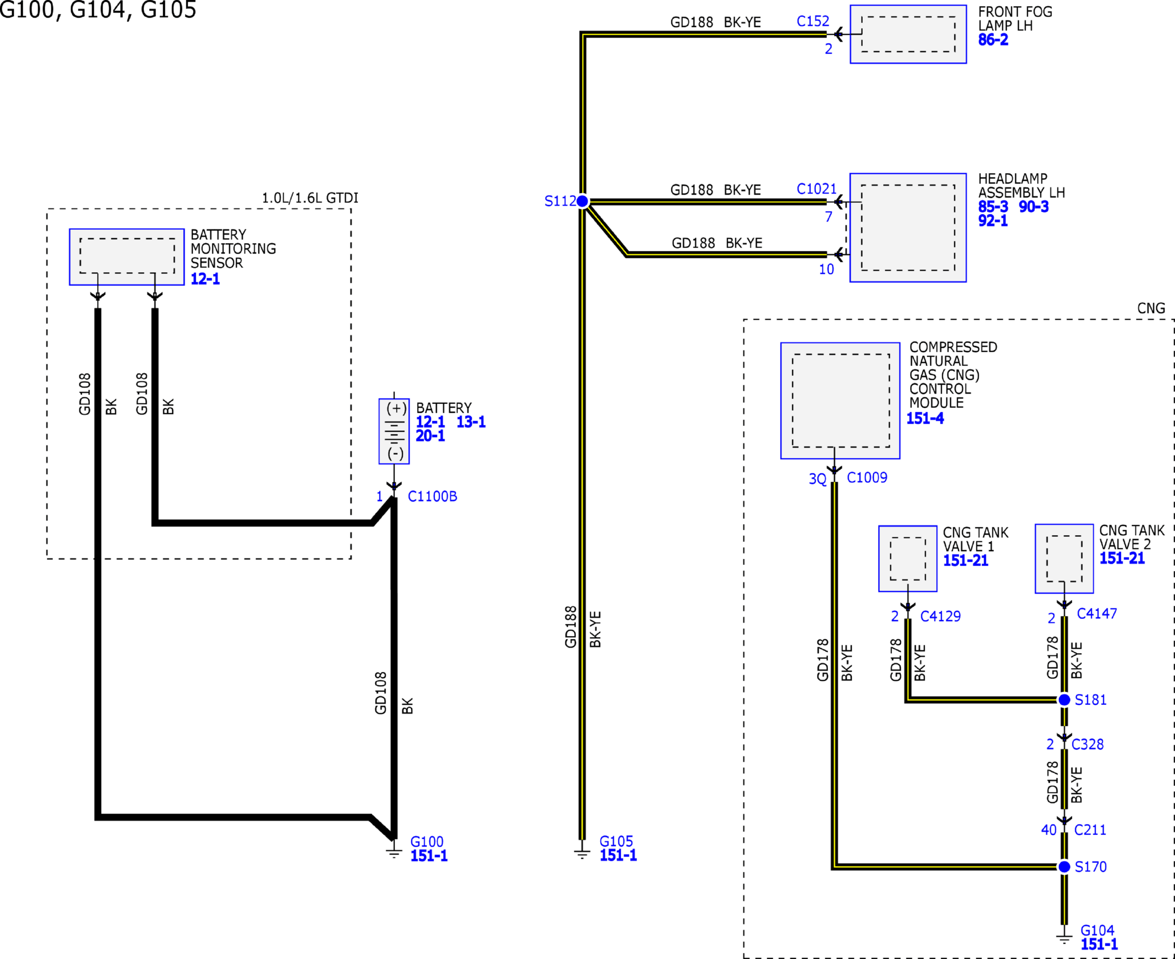
Task: Click connector label C1021
Action: pos(816,189)
